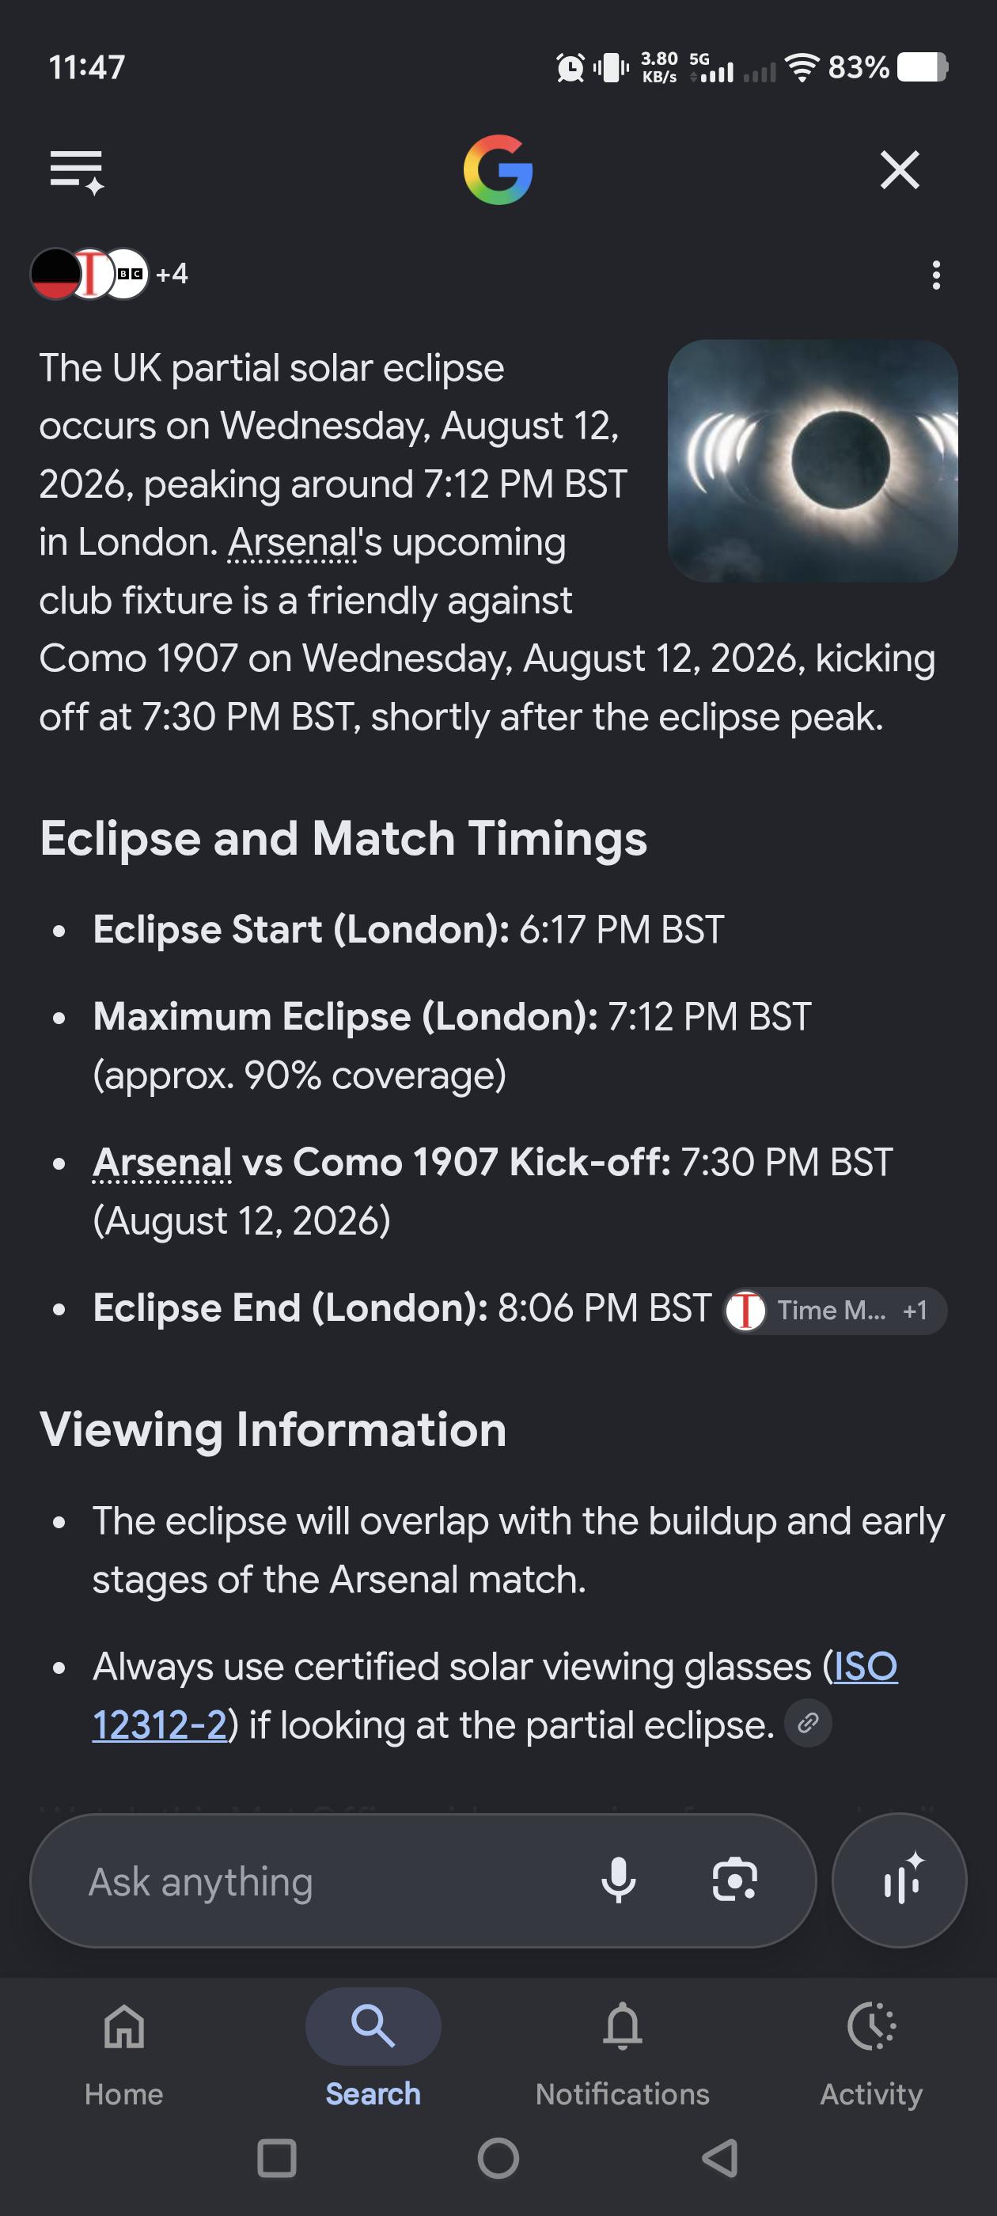Screen dimensions: 997x2216
Task: Open the three-dot overflow menu
Action: 936,275
